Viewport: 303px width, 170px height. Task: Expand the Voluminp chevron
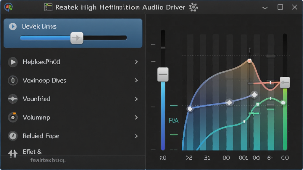click(x=136, y=117)
